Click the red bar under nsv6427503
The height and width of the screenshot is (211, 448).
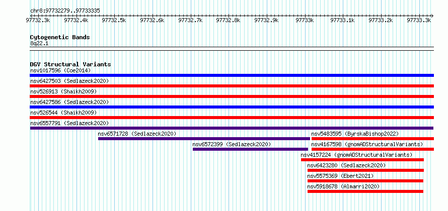click(232, 86)
